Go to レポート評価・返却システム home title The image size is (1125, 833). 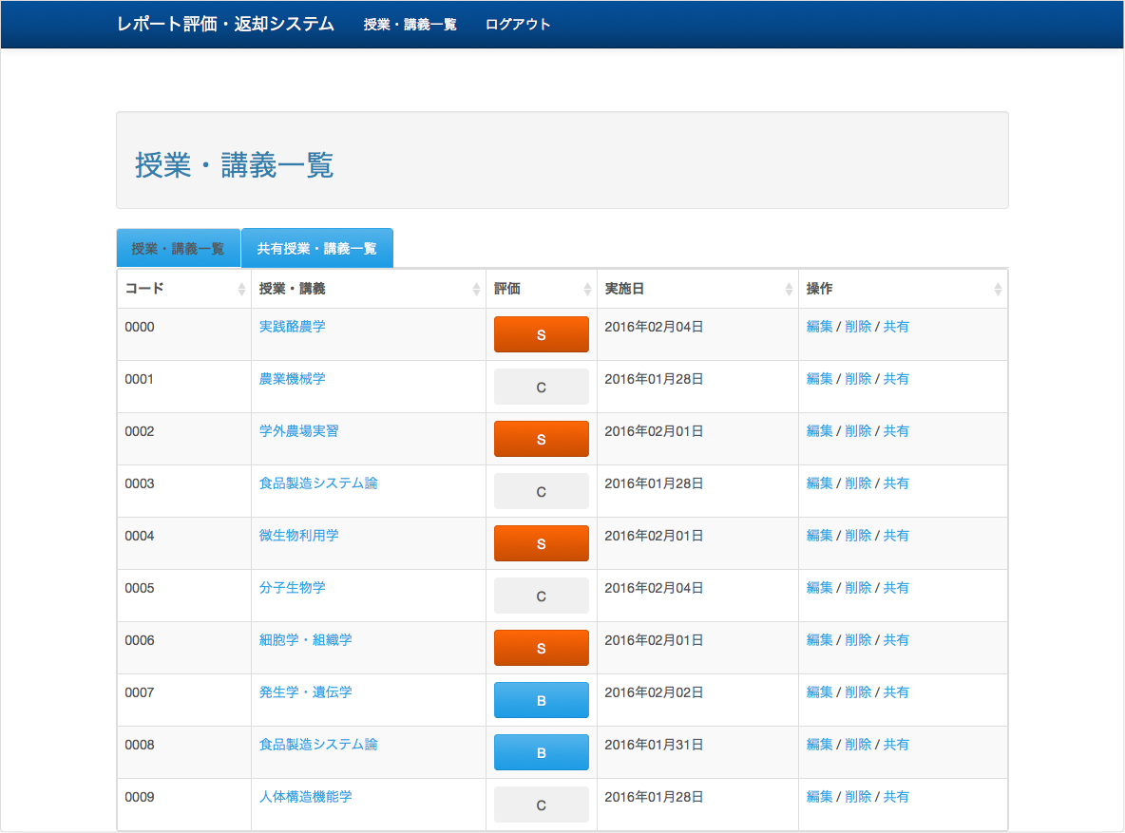(225, 25)
